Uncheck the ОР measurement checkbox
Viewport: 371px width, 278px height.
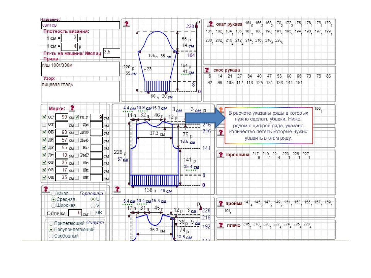(x=44, y=162)
